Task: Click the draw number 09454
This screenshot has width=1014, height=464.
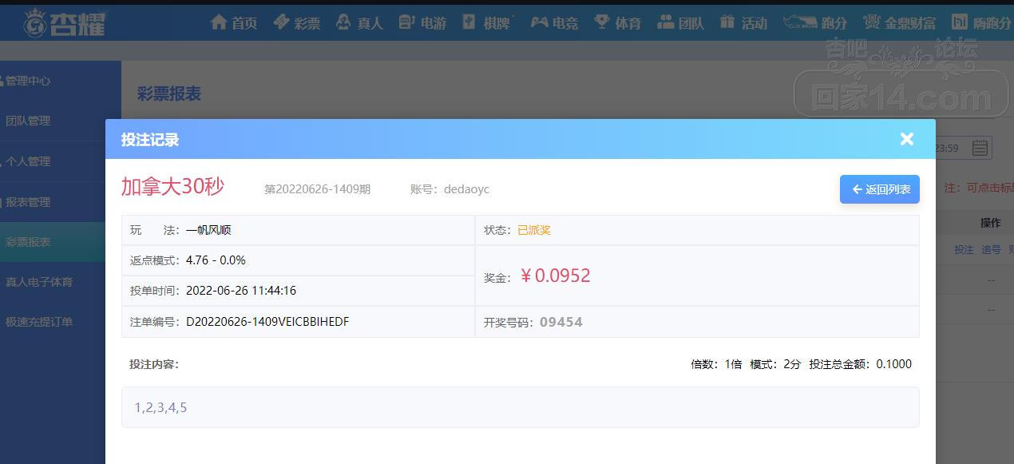Action: tap(561, 323)
